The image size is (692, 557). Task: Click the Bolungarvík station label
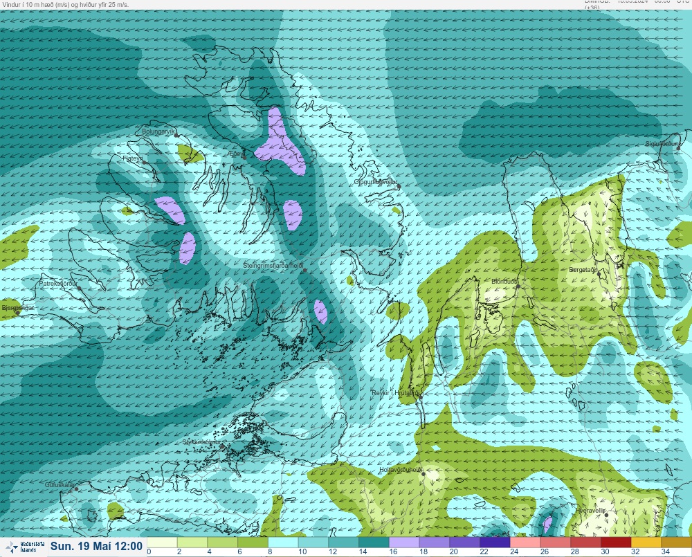[158, 131]
